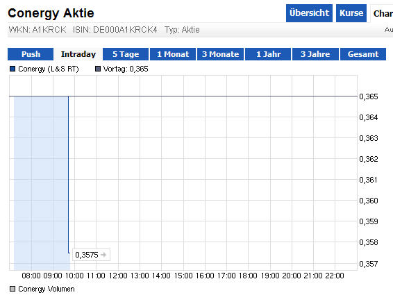Click the 14:00 time axis label
The image size is (393, 295).
pyautogui.click(x=161, y=276)
